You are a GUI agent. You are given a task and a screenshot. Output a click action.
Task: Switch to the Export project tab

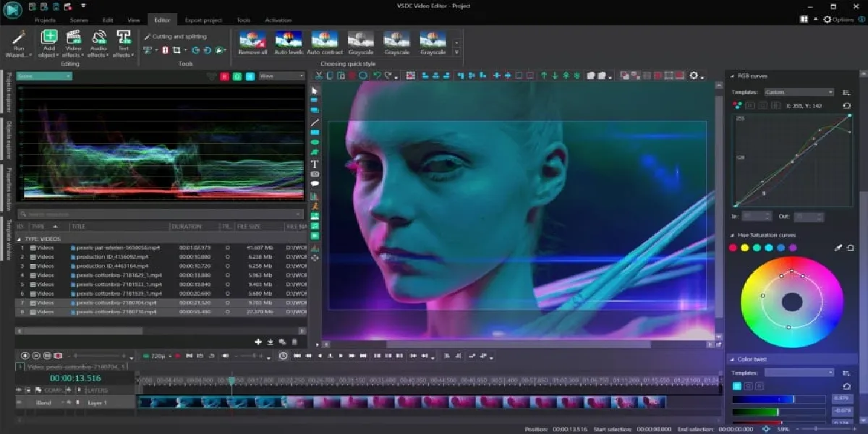(203, 20)
